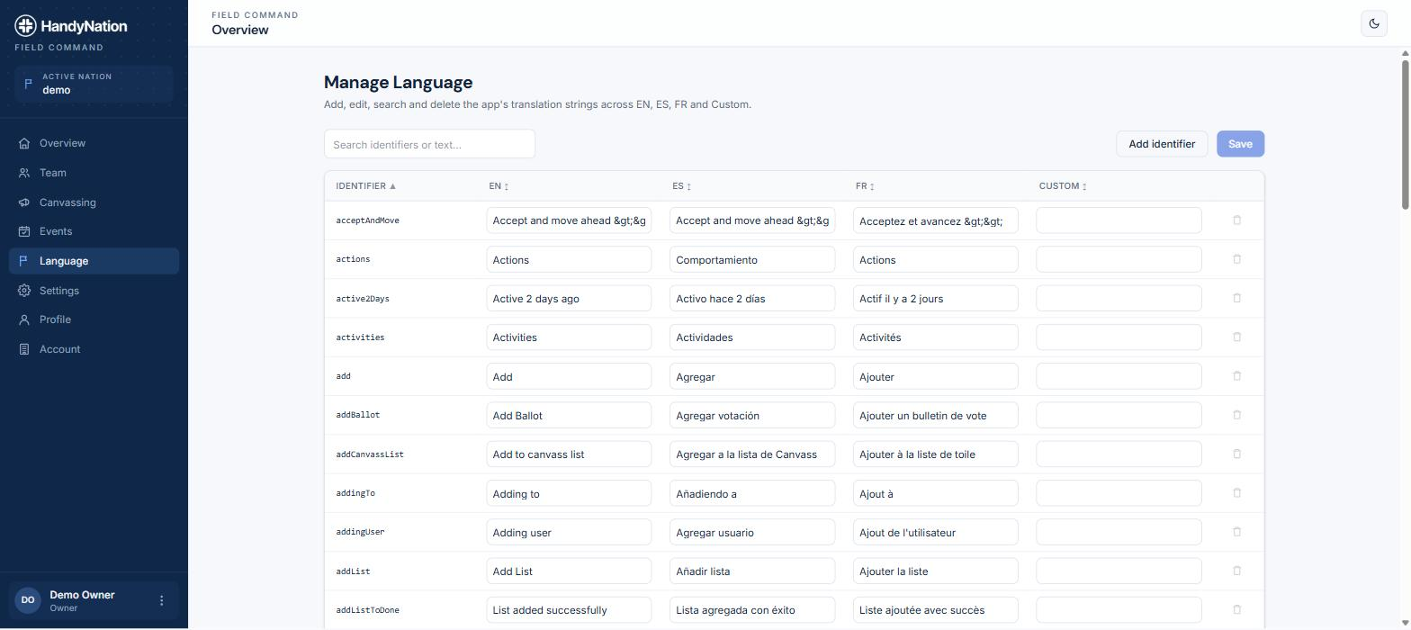Sort the table by ES column
Screen dimensions: 1411x630
click(x=682, y=186)
